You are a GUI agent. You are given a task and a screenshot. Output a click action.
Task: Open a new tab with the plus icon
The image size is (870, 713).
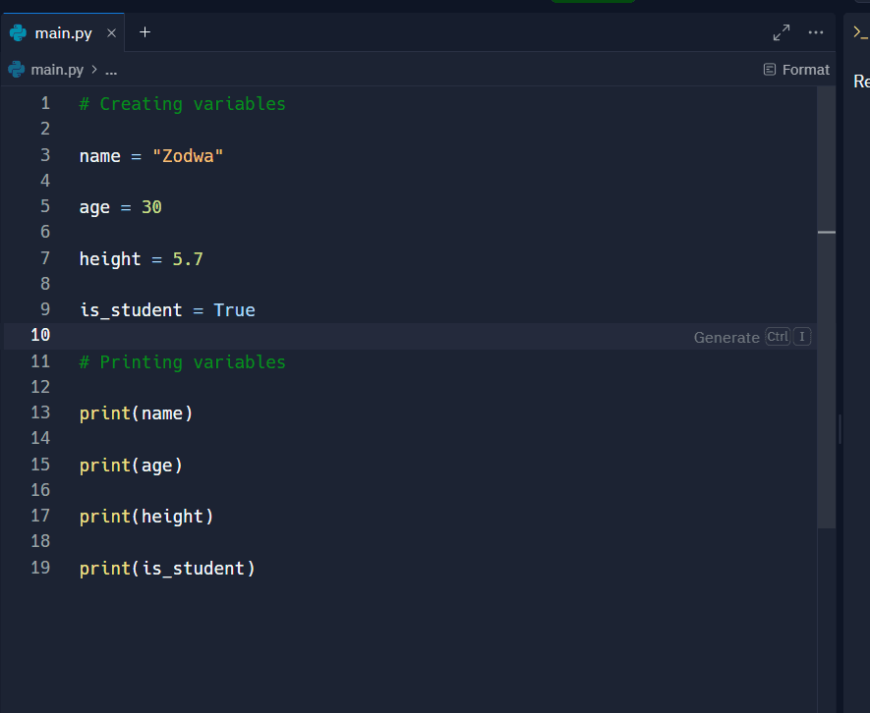pyautogui.click(x=145, y=32)
